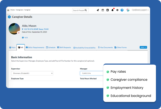Switch to the Main tab
Screen dimensions: 161x109
[12, 47]
